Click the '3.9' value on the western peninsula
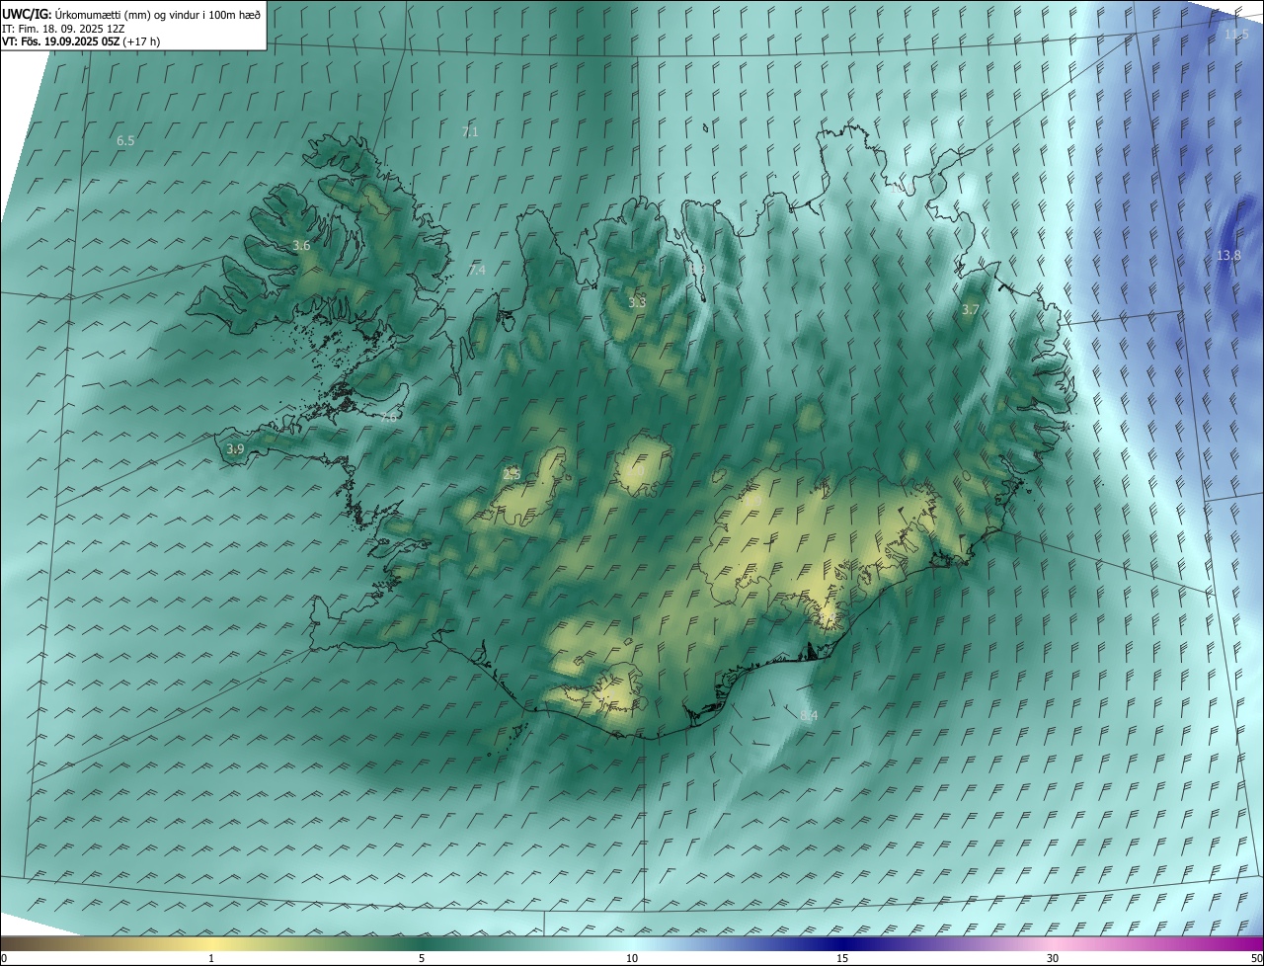This screenshot has width=1264, height=966. pos(235,448)
